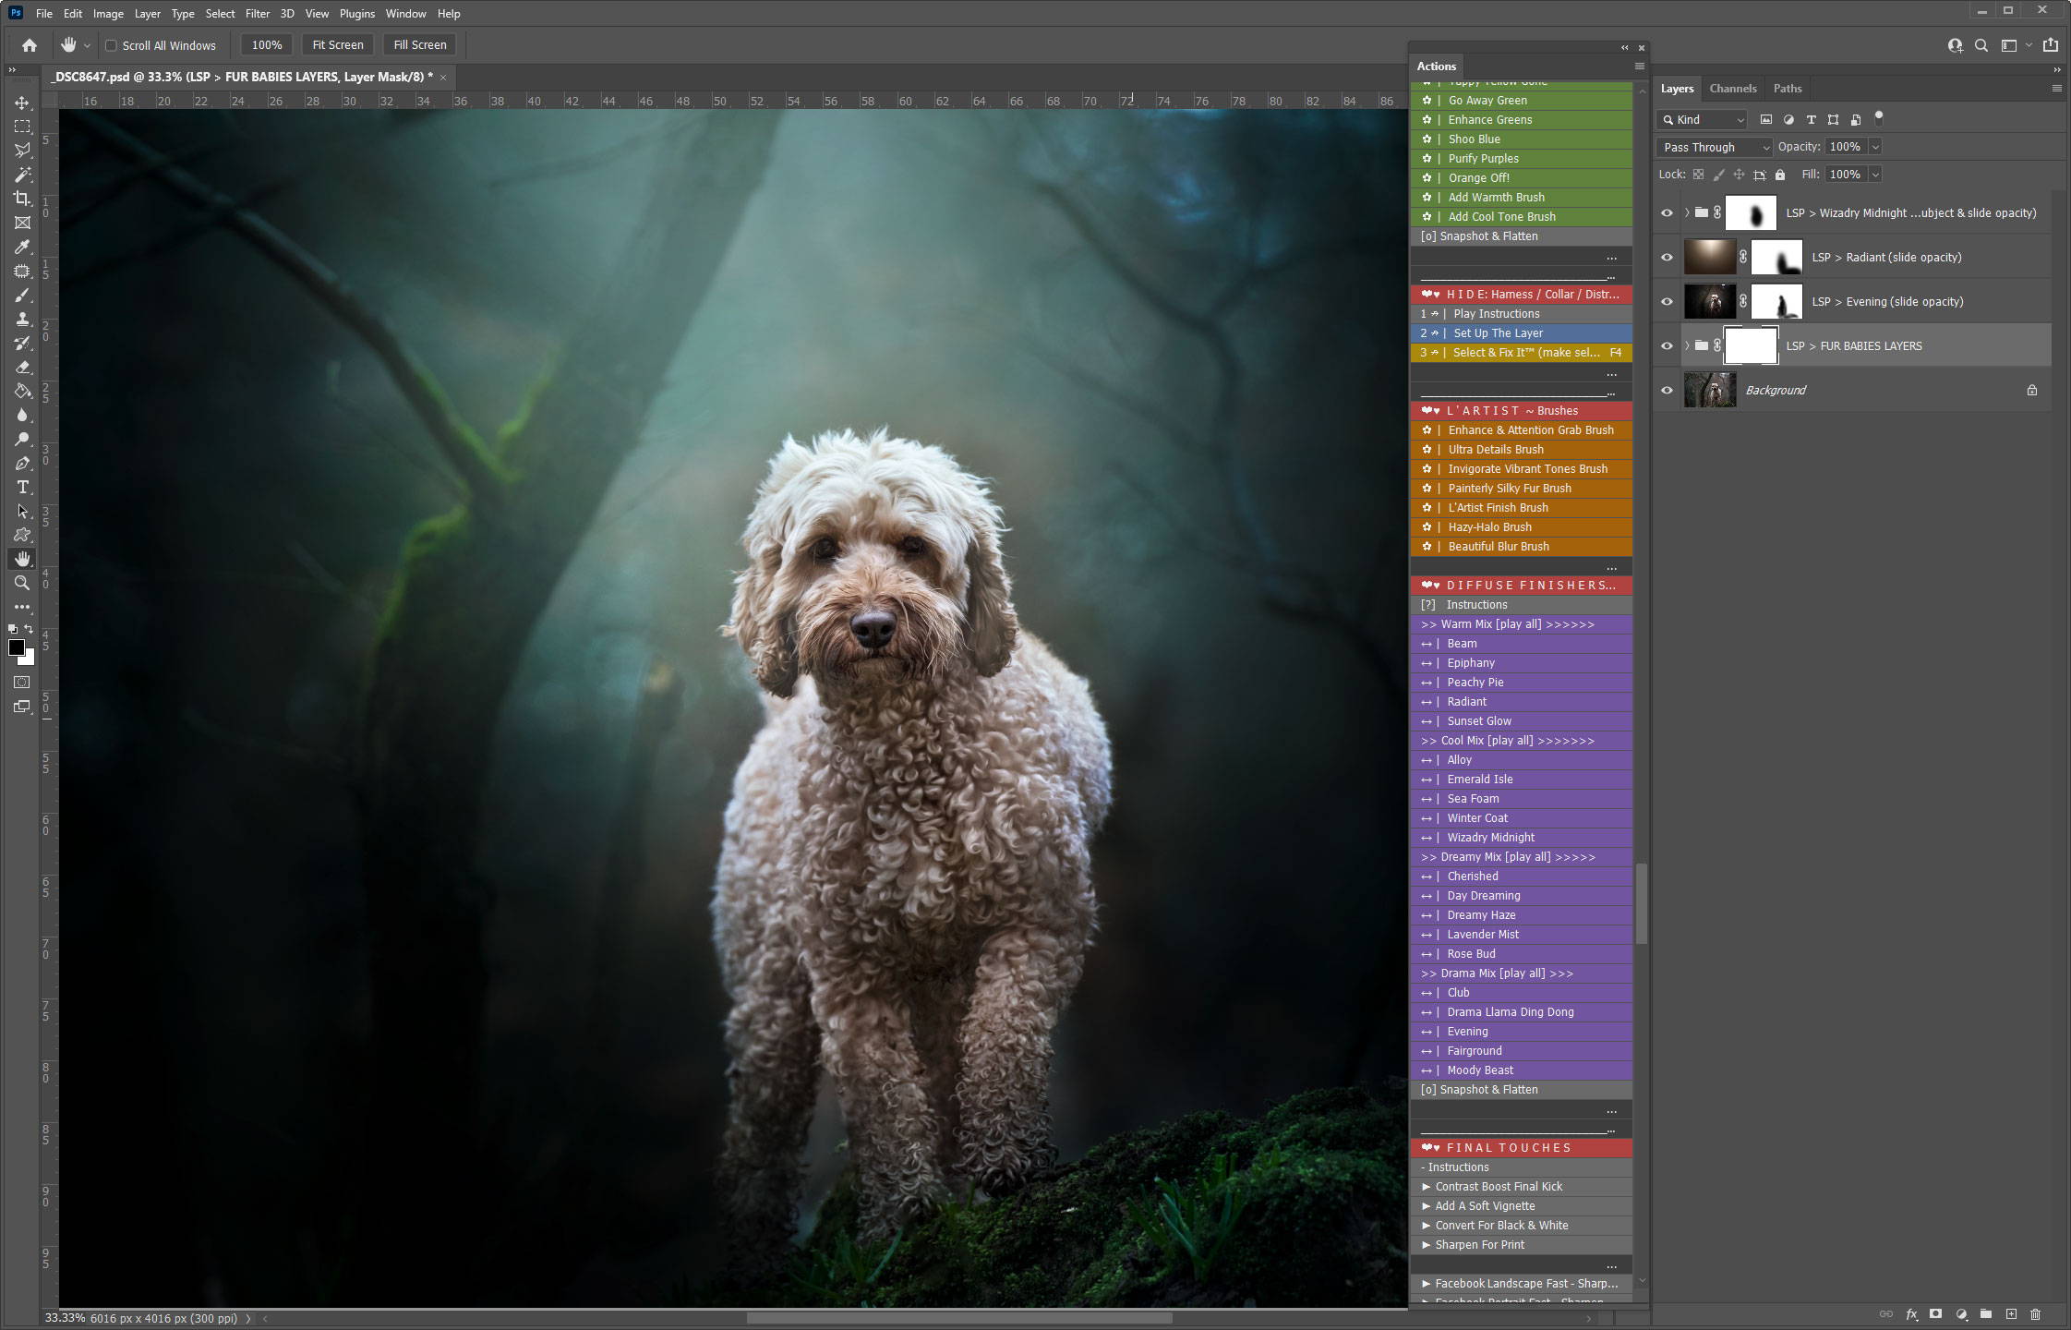
Task: Open the Layers panel menu
Action: pyautogui.click(x=2056, y=89)
